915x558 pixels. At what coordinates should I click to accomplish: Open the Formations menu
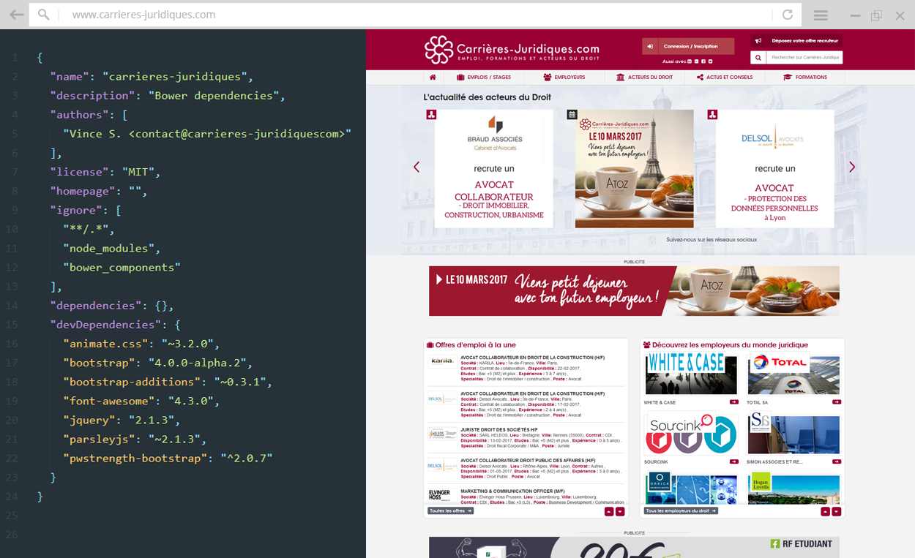tap(804, 77)
